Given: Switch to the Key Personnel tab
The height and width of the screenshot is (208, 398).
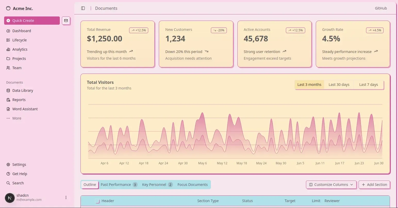Looking at the screenshot, I should [157, 185].
